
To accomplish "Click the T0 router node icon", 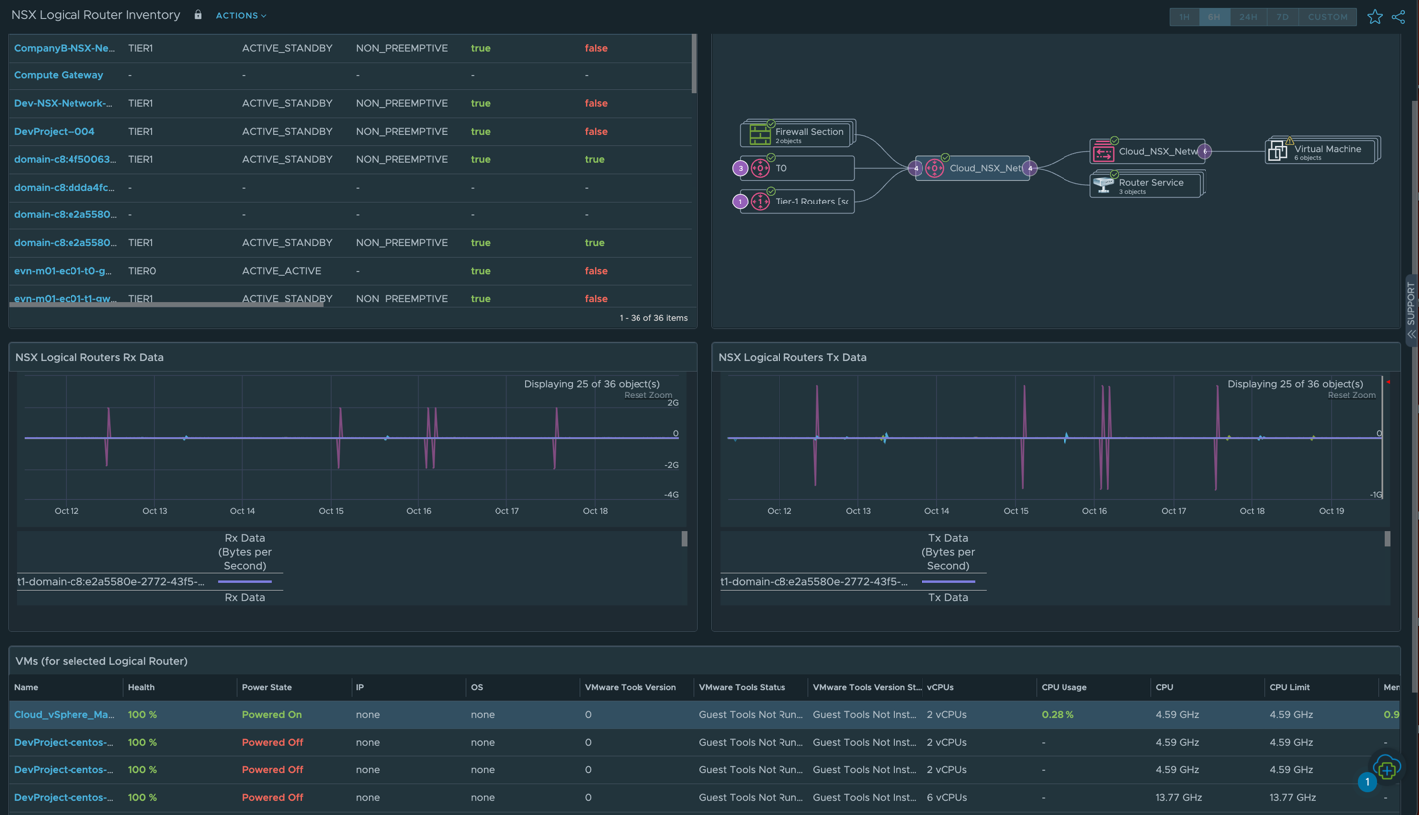I will [760, 168].
